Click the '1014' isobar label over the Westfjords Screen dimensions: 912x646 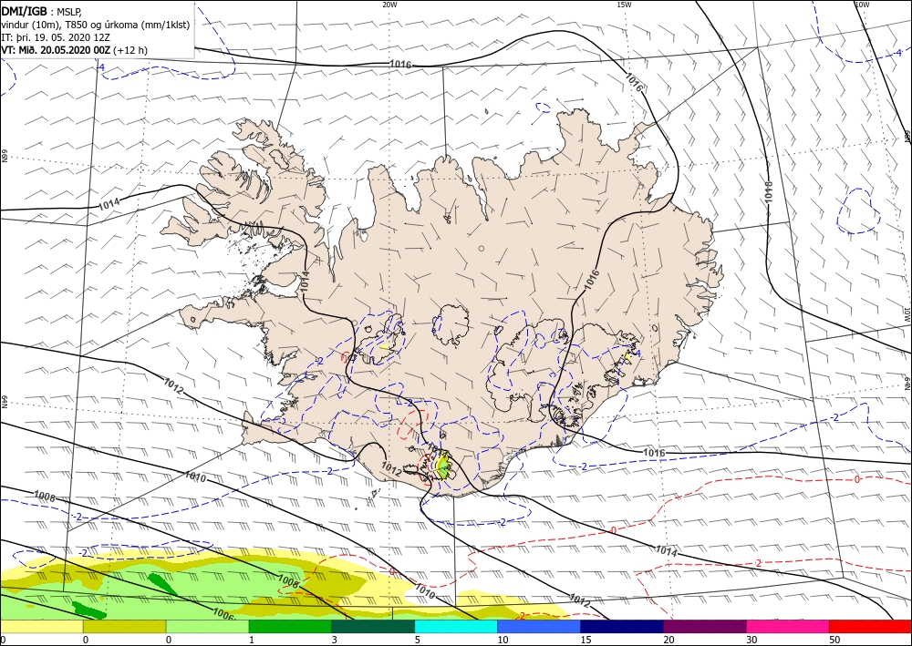109,204
